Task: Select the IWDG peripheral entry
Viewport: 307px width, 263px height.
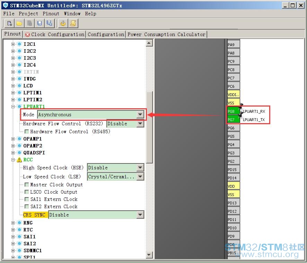Action: (29, 79)
